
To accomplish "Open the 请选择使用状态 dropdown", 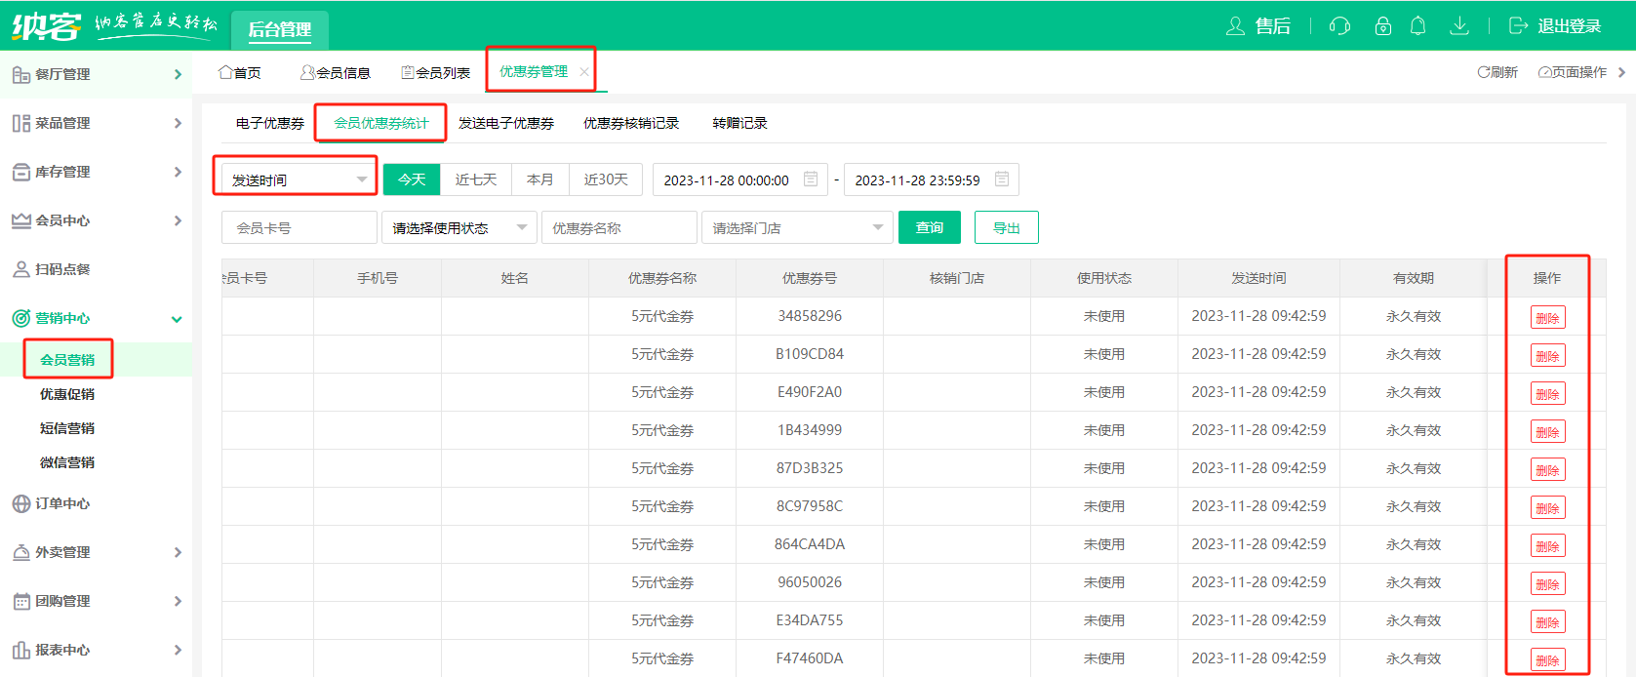I will click(459, 228).
